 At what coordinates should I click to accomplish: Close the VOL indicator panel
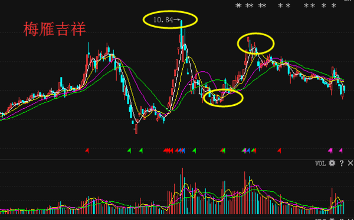pos(350,164)
